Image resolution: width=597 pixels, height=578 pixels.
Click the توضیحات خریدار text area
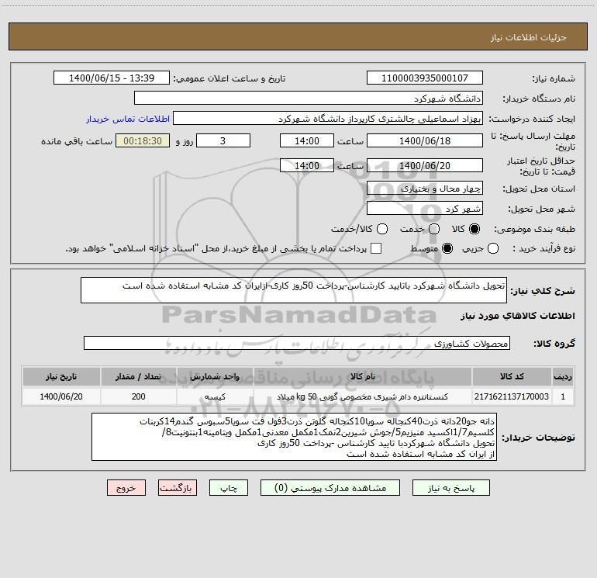[295, 437]
